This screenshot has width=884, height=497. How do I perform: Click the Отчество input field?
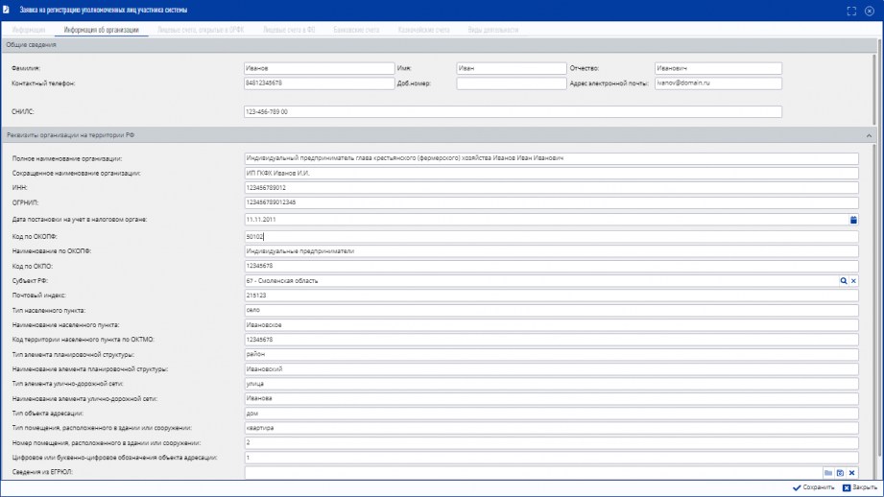point(718,68)
